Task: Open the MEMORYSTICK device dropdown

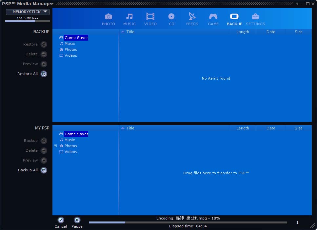Action: (28, 12)
